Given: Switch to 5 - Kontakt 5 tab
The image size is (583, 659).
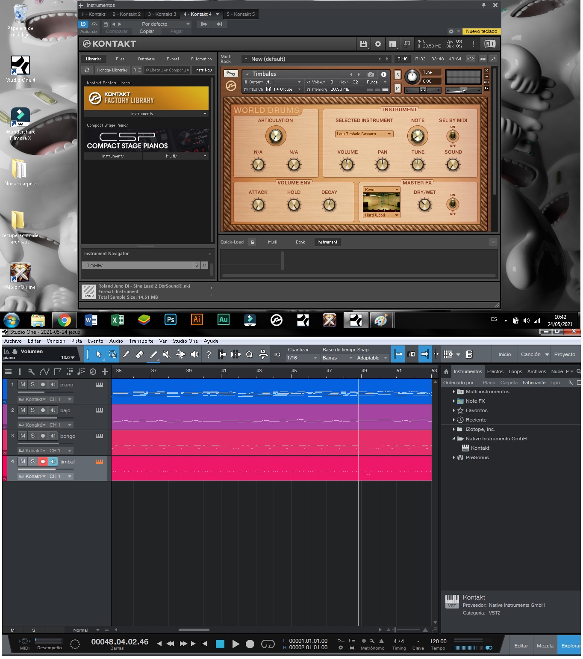Looking at the screenshot, I should 241,15.
